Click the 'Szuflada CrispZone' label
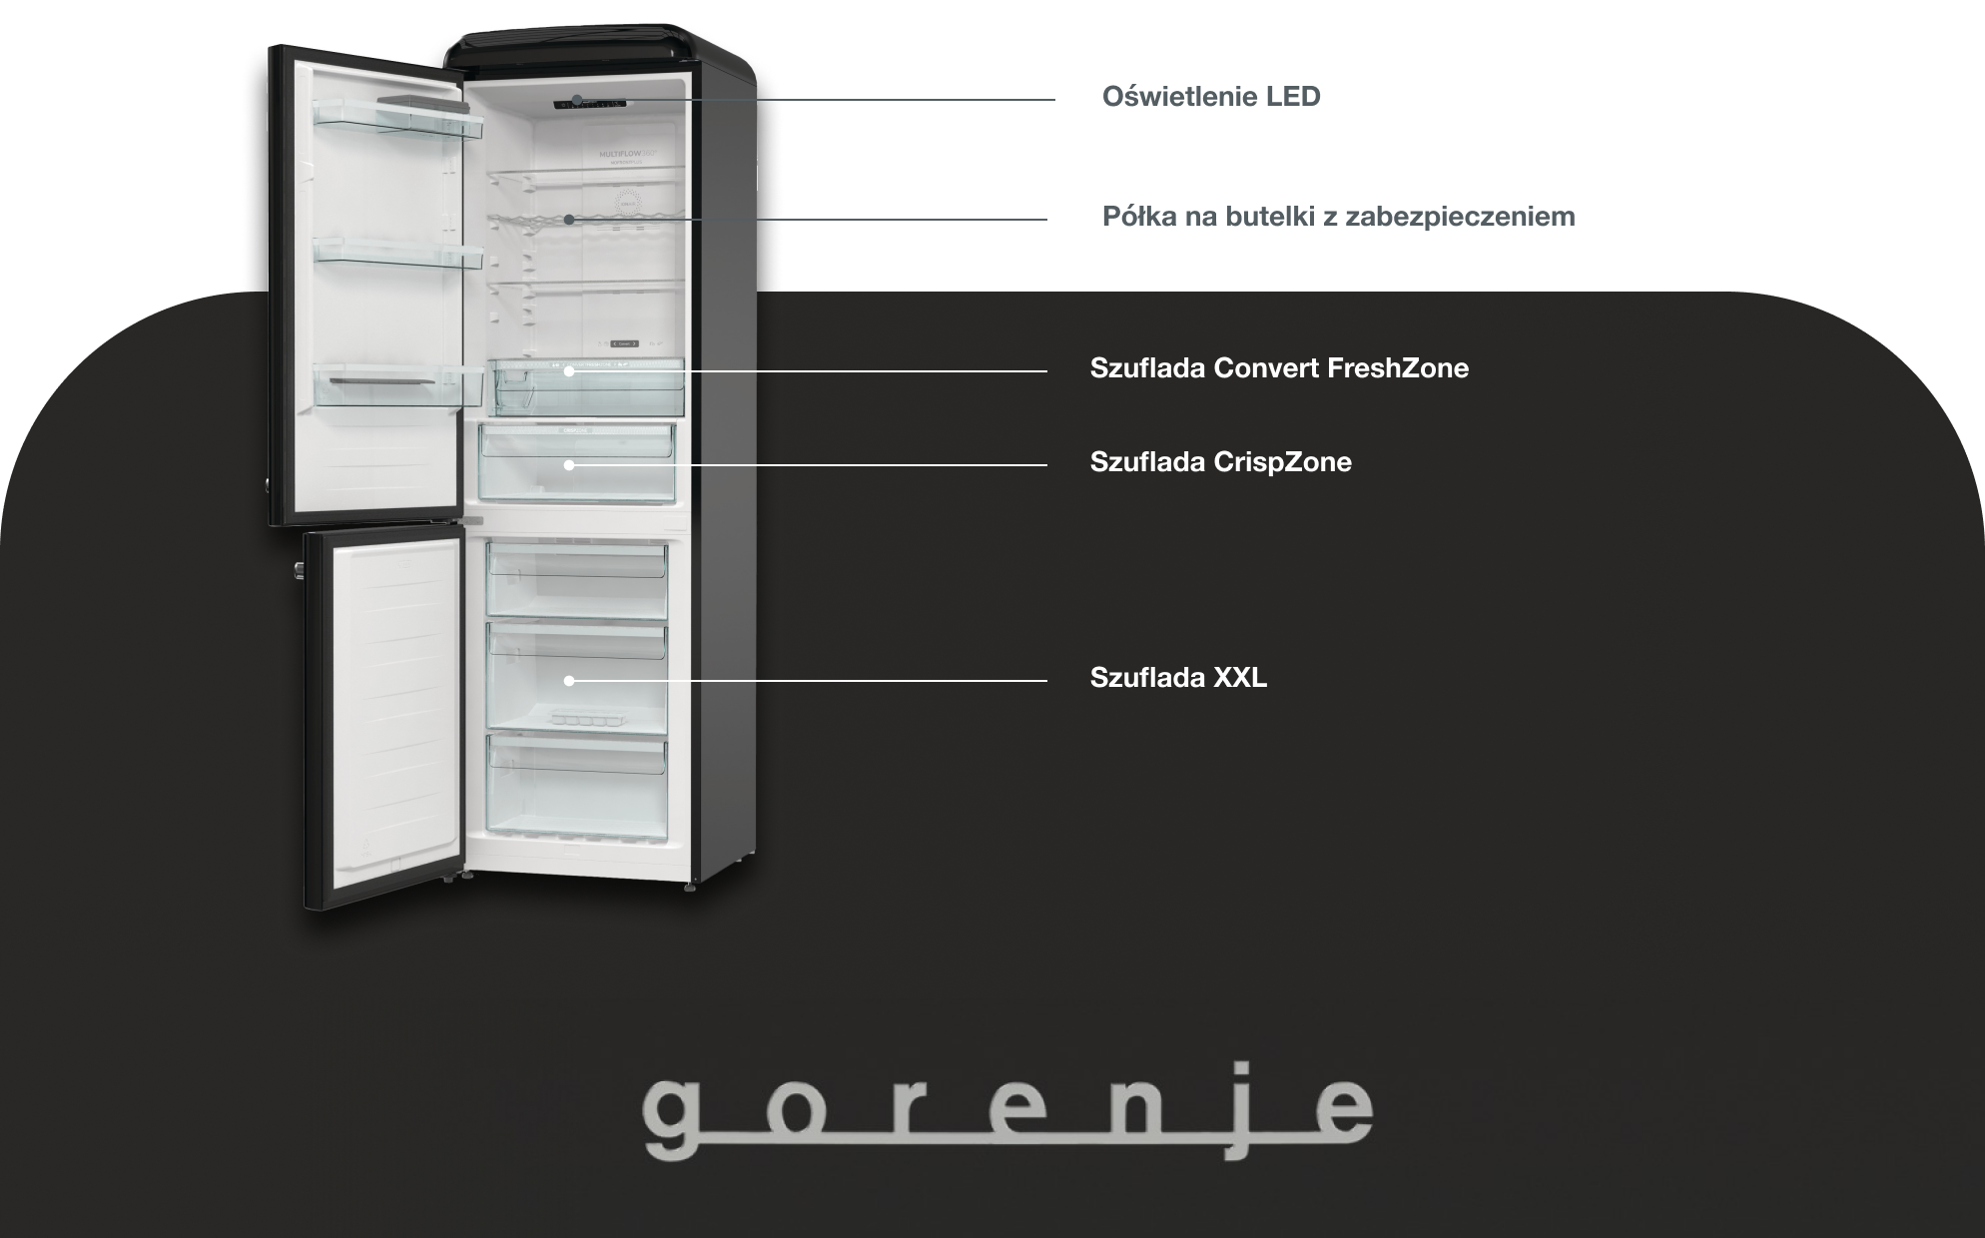1985x1238 pixels. pos(1220,462)
